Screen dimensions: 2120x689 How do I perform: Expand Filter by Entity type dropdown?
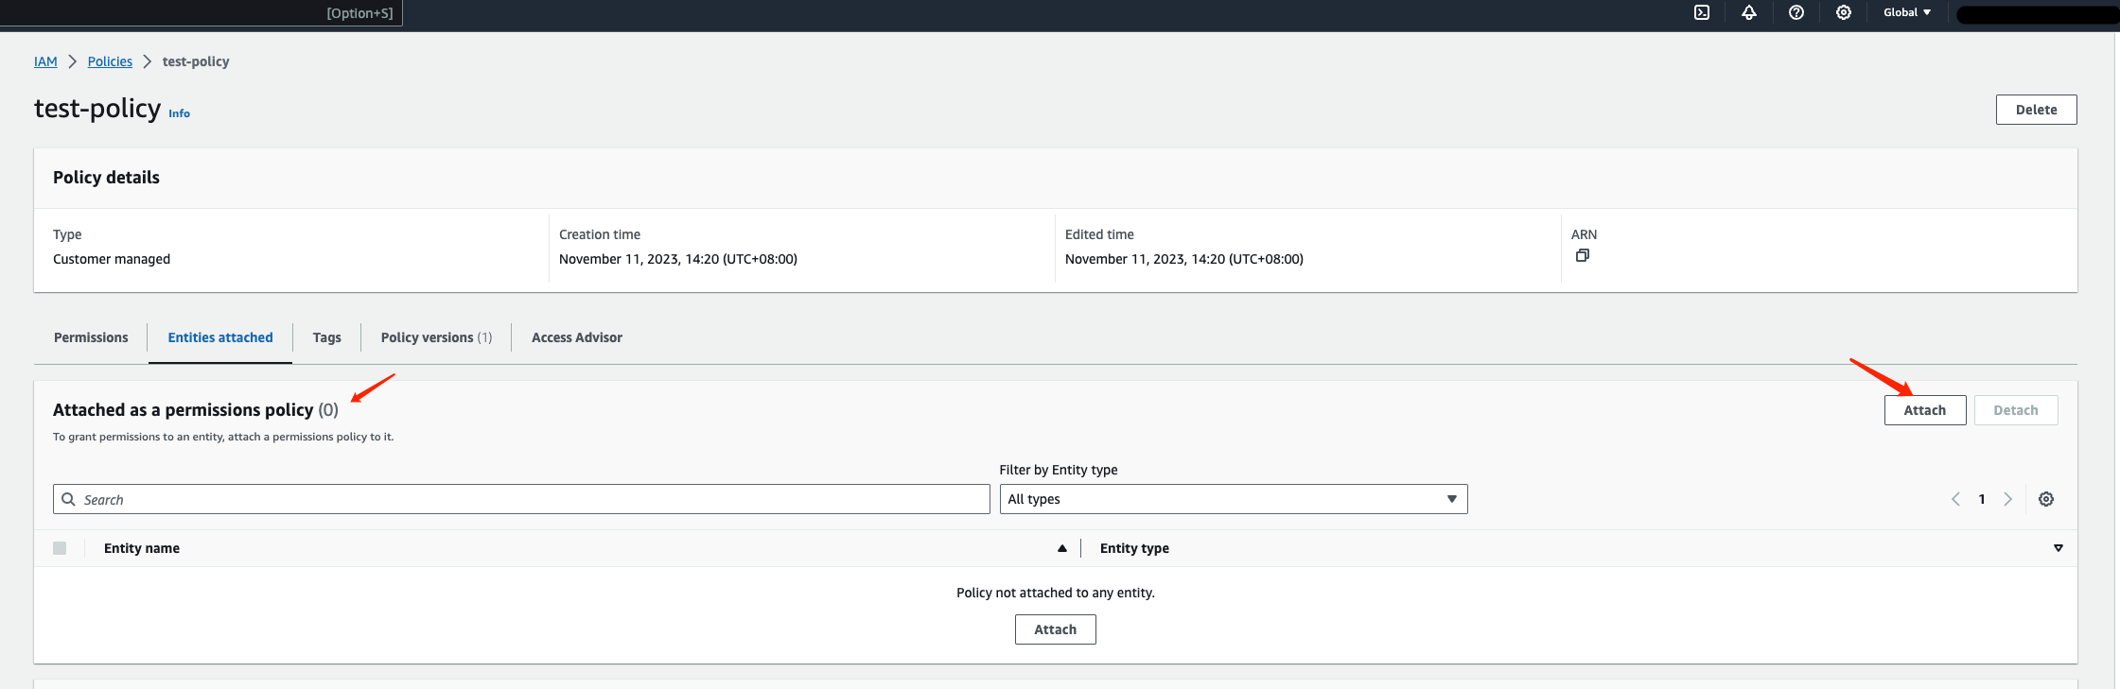[1234, 499]
